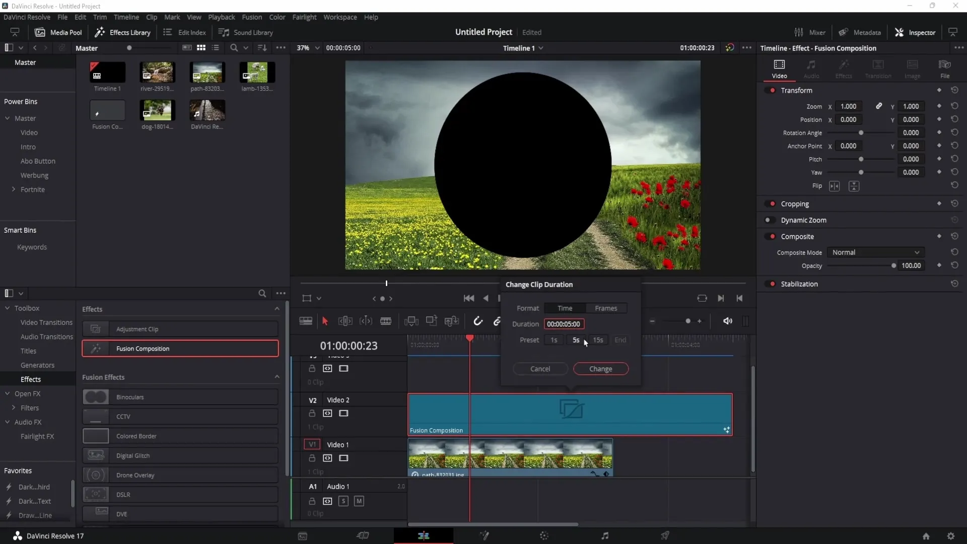Viewport: 967px width, 544px height.
Task: Click the Duration input field in dialog
Action: coord(563,323)
